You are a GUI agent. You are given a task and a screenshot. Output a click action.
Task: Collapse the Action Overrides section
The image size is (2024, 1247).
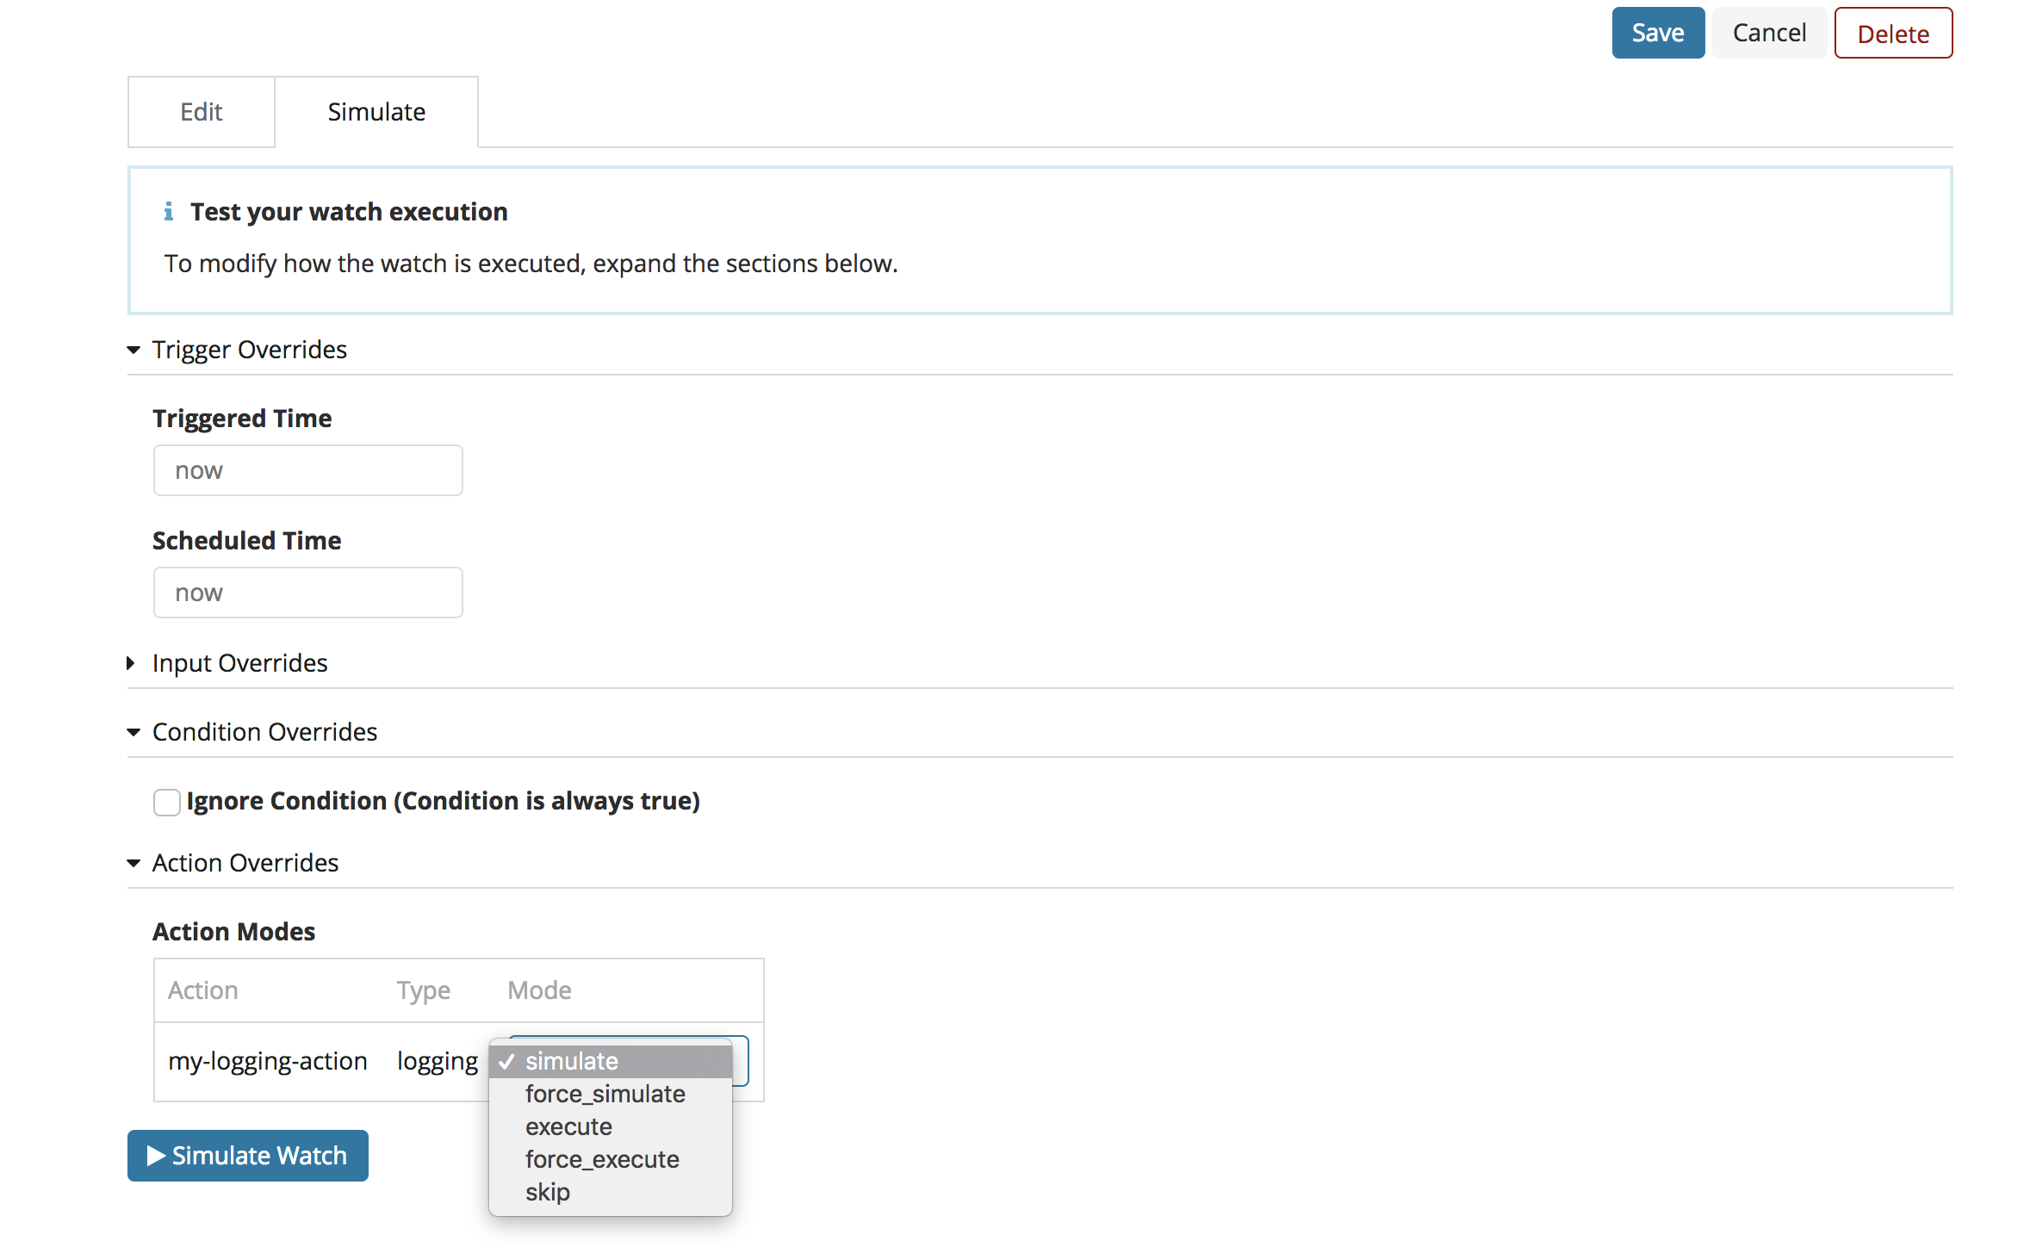tap(133, 863)
